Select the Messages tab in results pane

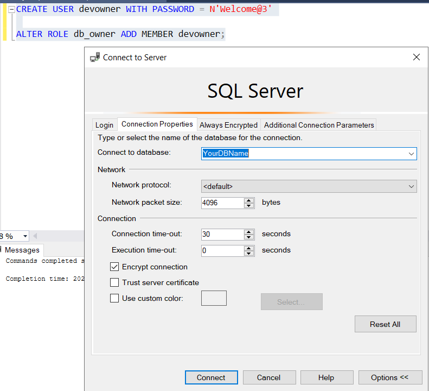(x=22, y=250)
